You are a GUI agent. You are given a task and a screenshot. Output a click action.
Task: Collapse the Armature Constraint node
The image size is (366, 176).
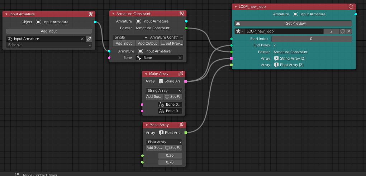113,14
